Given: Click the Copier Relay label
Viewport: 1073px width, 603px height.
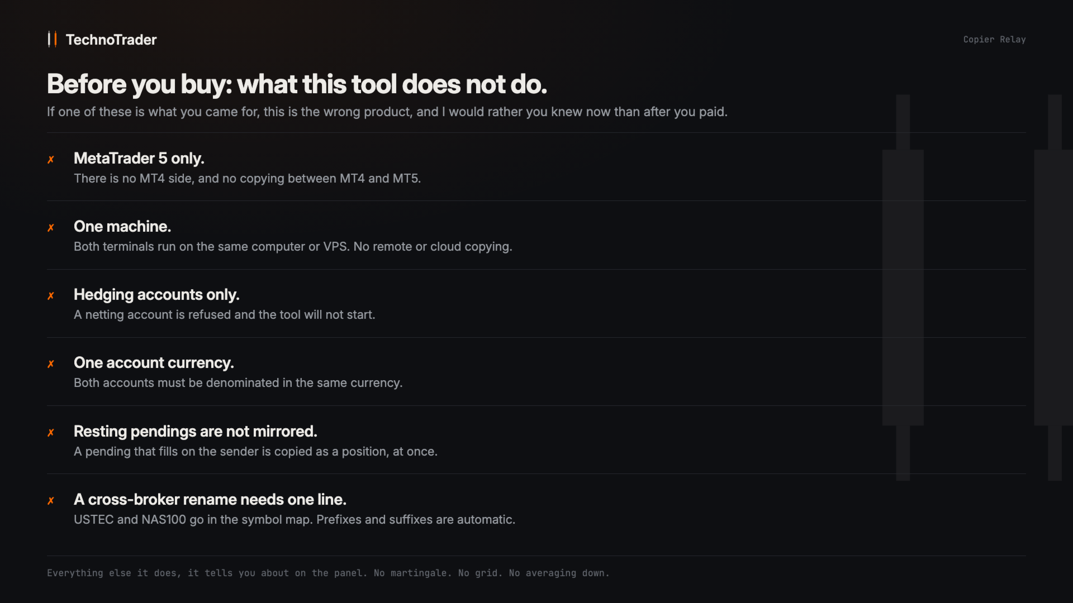Looking at the screenshot, I should coord(994,40).
